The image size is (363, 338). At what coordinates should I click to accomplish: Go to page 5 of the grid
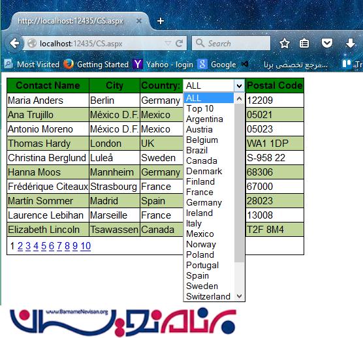point(44,246)
